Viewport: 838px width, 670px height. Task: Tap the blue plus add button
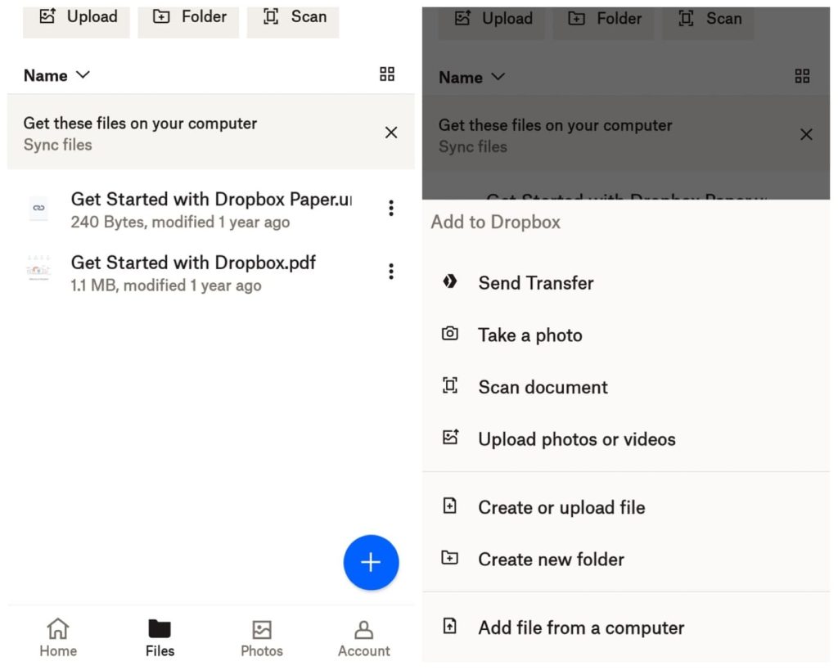pos(371,563)
